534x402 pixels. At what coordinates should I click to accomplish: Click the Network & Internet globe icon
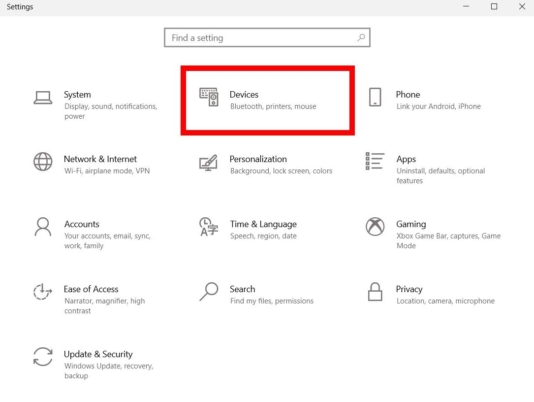pos(43,162)
